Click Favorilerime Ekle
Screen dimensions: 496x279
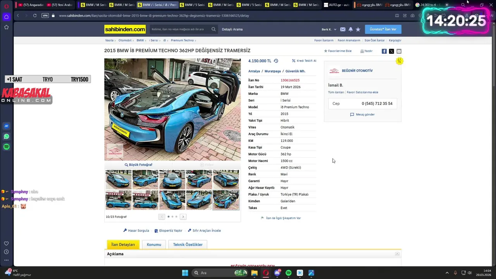tap(338, 51)
